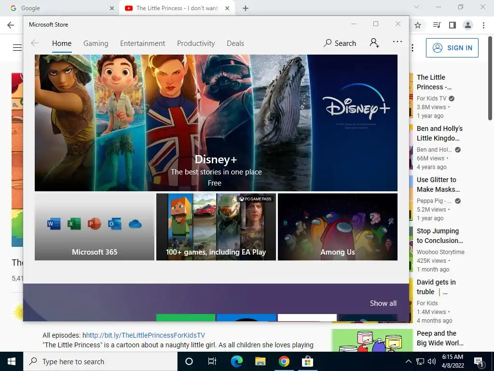Switch to the Deals tab
This screenshot has width=494, height=371.
235,43
